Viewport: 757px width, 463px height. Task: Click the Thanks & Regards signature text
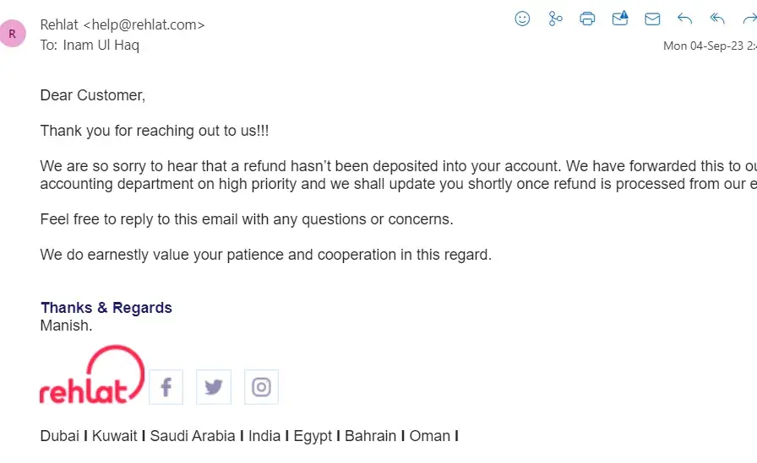pos(106,308)
